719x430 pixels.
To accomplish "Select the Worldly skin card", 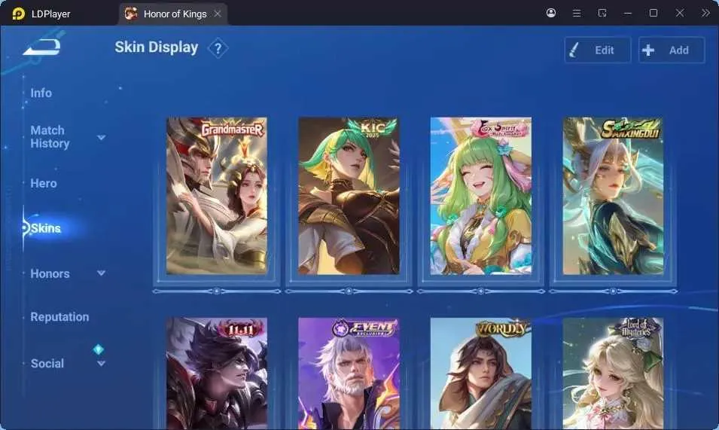I will point(480,374).
